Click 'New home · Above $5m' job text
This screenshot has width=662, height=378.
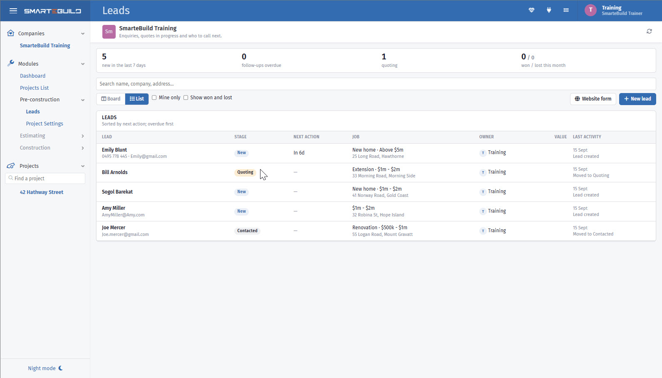tap(378, 150)
